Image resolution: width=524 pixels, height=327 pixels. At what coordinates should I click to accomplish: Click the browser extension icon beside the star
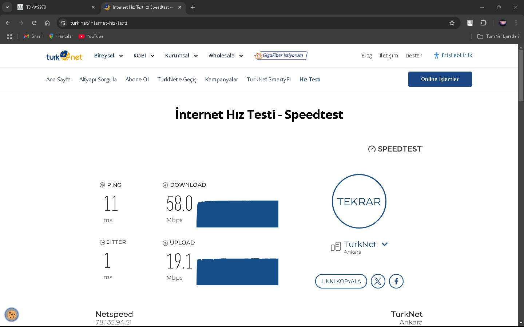470,23
